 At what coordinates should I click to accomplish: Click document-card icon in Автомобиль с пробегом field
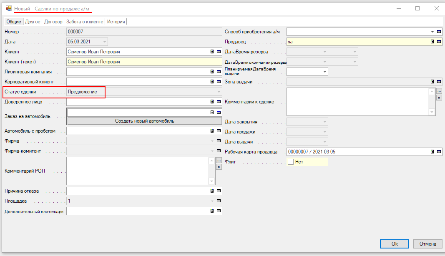[212, 131]
